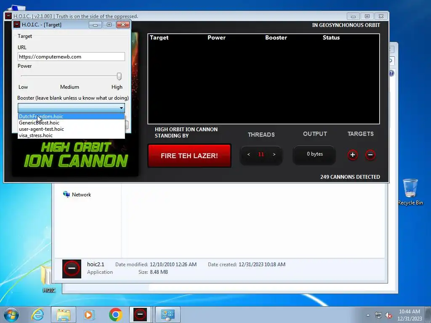Minimize the H.O.I.C. Target dialog
The width and height of the screenshot is (431, 323).
96,25
